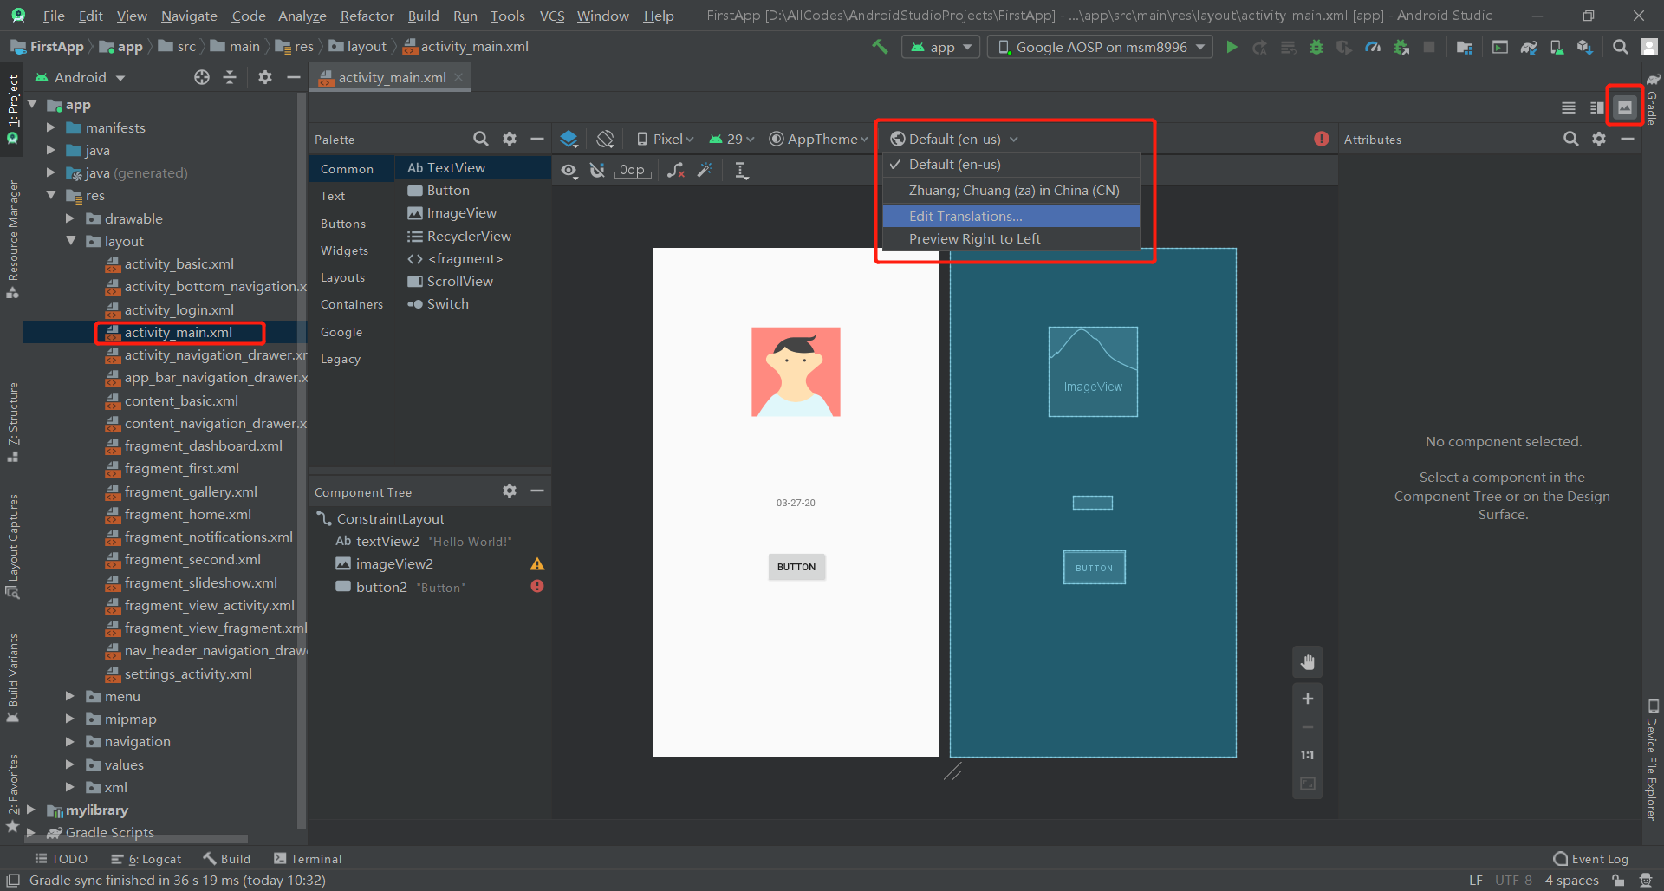1664x891 pixels.
Task: Switch to Code view mode
Action: (1569, 107)
